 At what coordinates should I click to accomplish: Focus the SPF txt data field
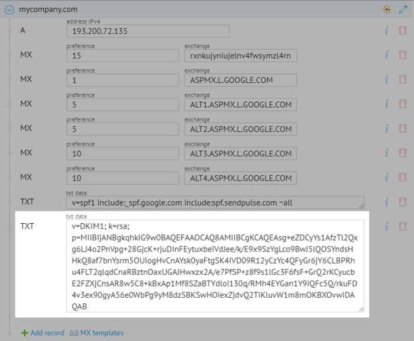point(215,202)
